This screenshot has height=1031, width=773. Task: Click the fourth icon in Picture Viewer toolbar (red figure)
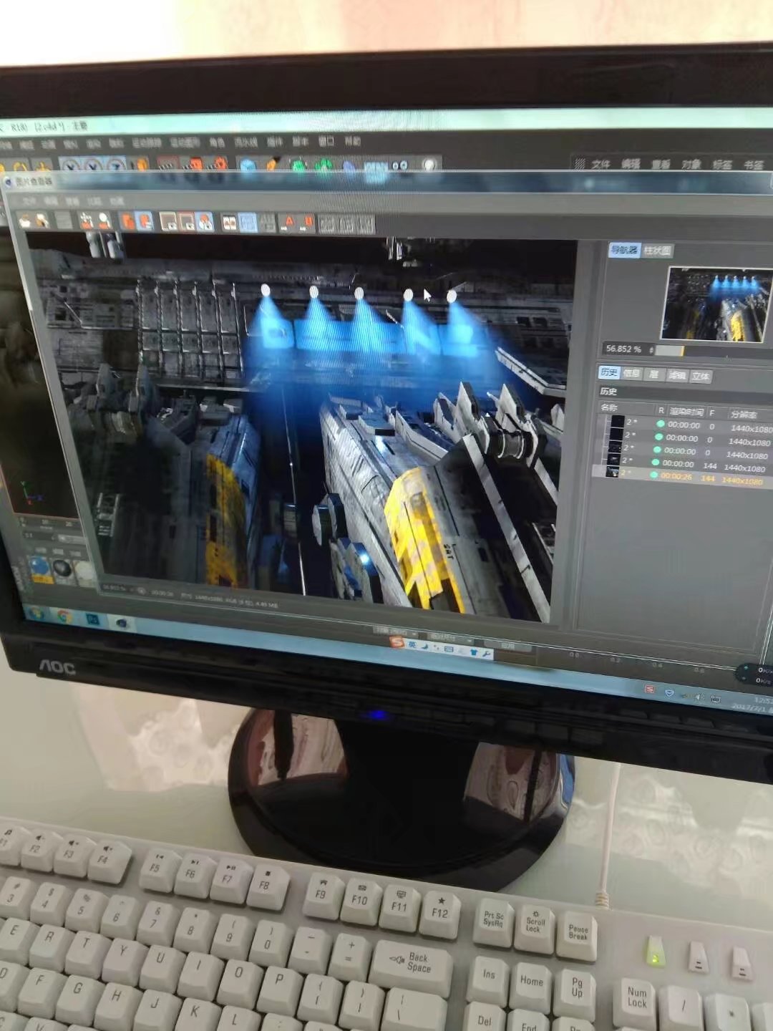(x=87, y=221)
